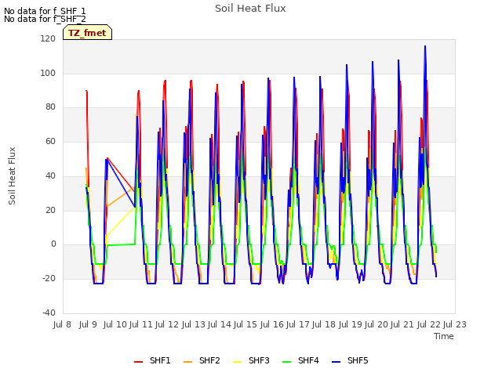Click the Jul 13 x-axis tick label
Viewport: 502px width, 376px height.
click(x=194, y=324)
